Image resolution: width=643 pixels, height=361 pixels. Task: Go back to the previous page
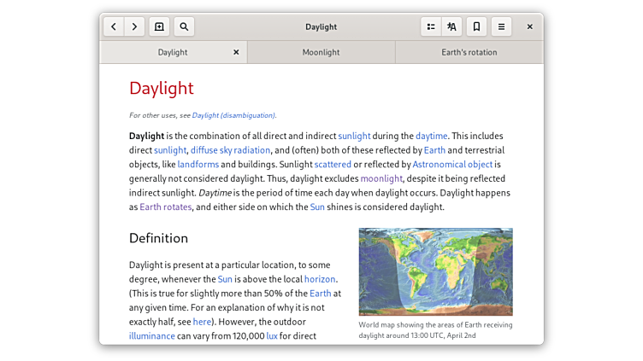point(115,26)
